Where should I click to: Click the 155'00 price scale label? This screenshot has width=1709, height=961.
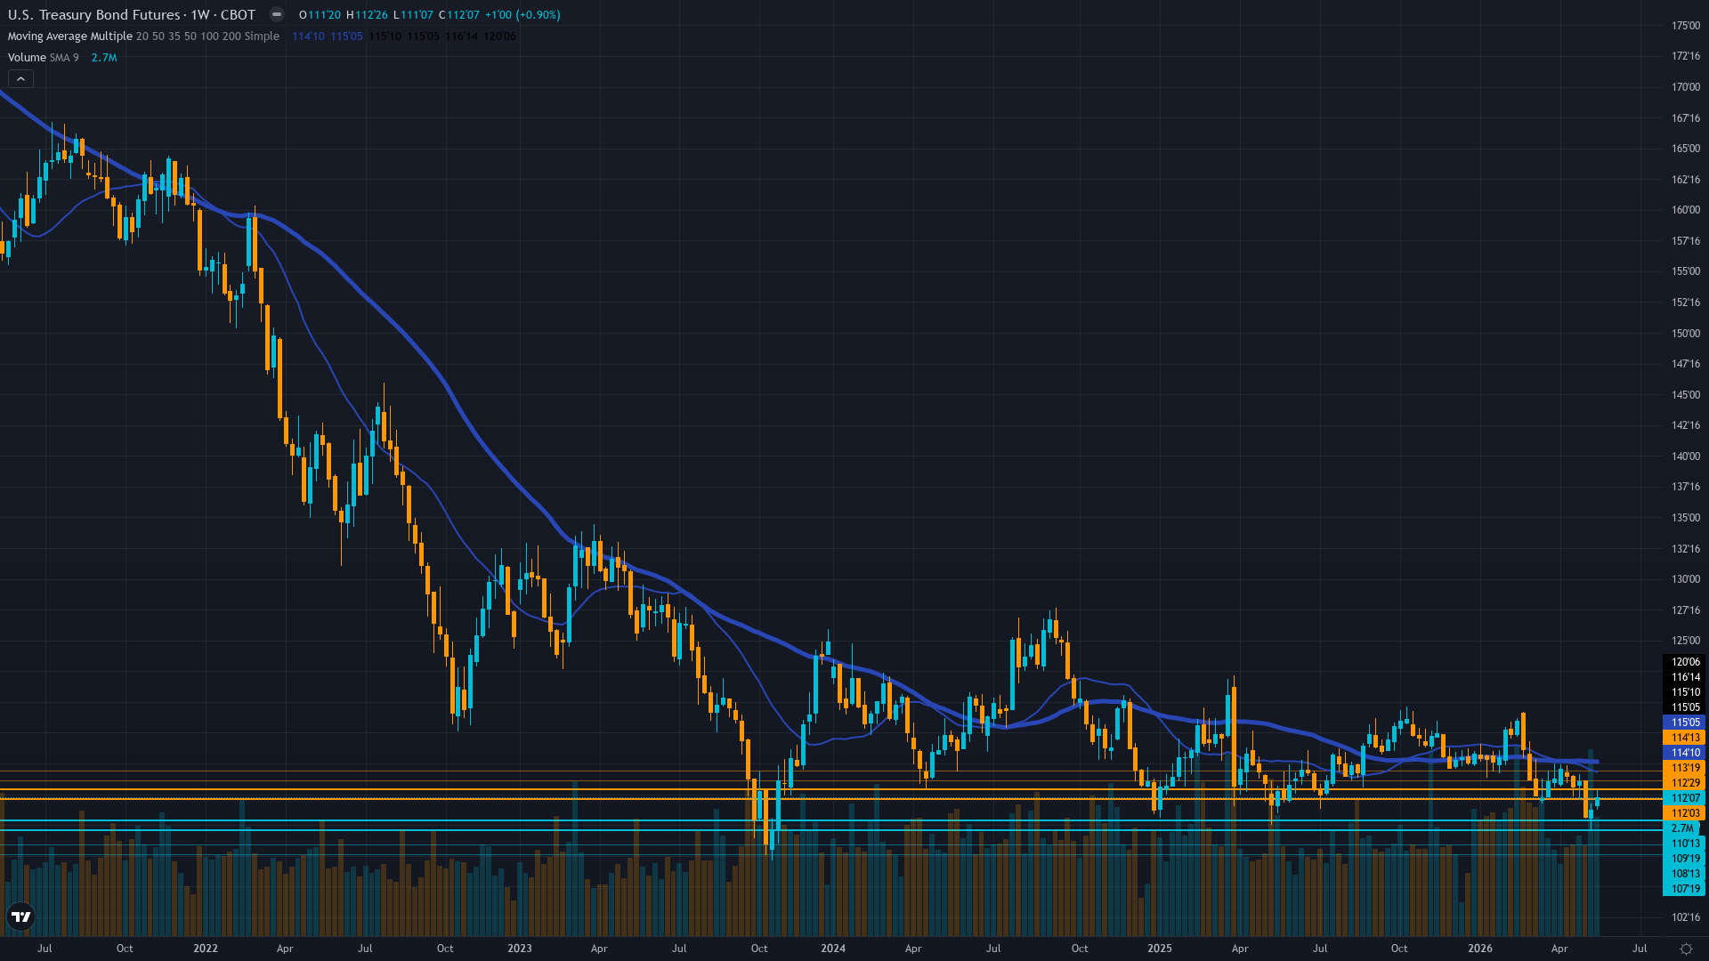click(1686, 271)
